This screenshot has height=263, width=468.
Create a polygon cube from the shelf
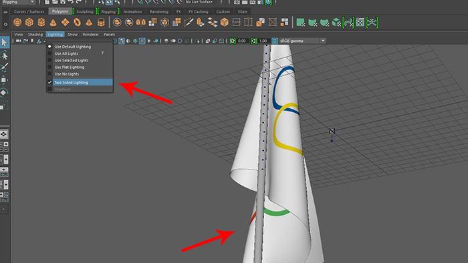pyautogui.click(x=29, y=22)
